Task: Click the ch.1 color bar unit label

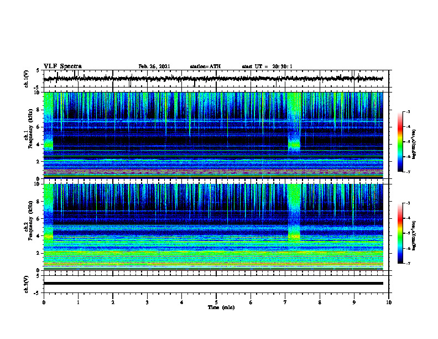Action: pos(414,145)
